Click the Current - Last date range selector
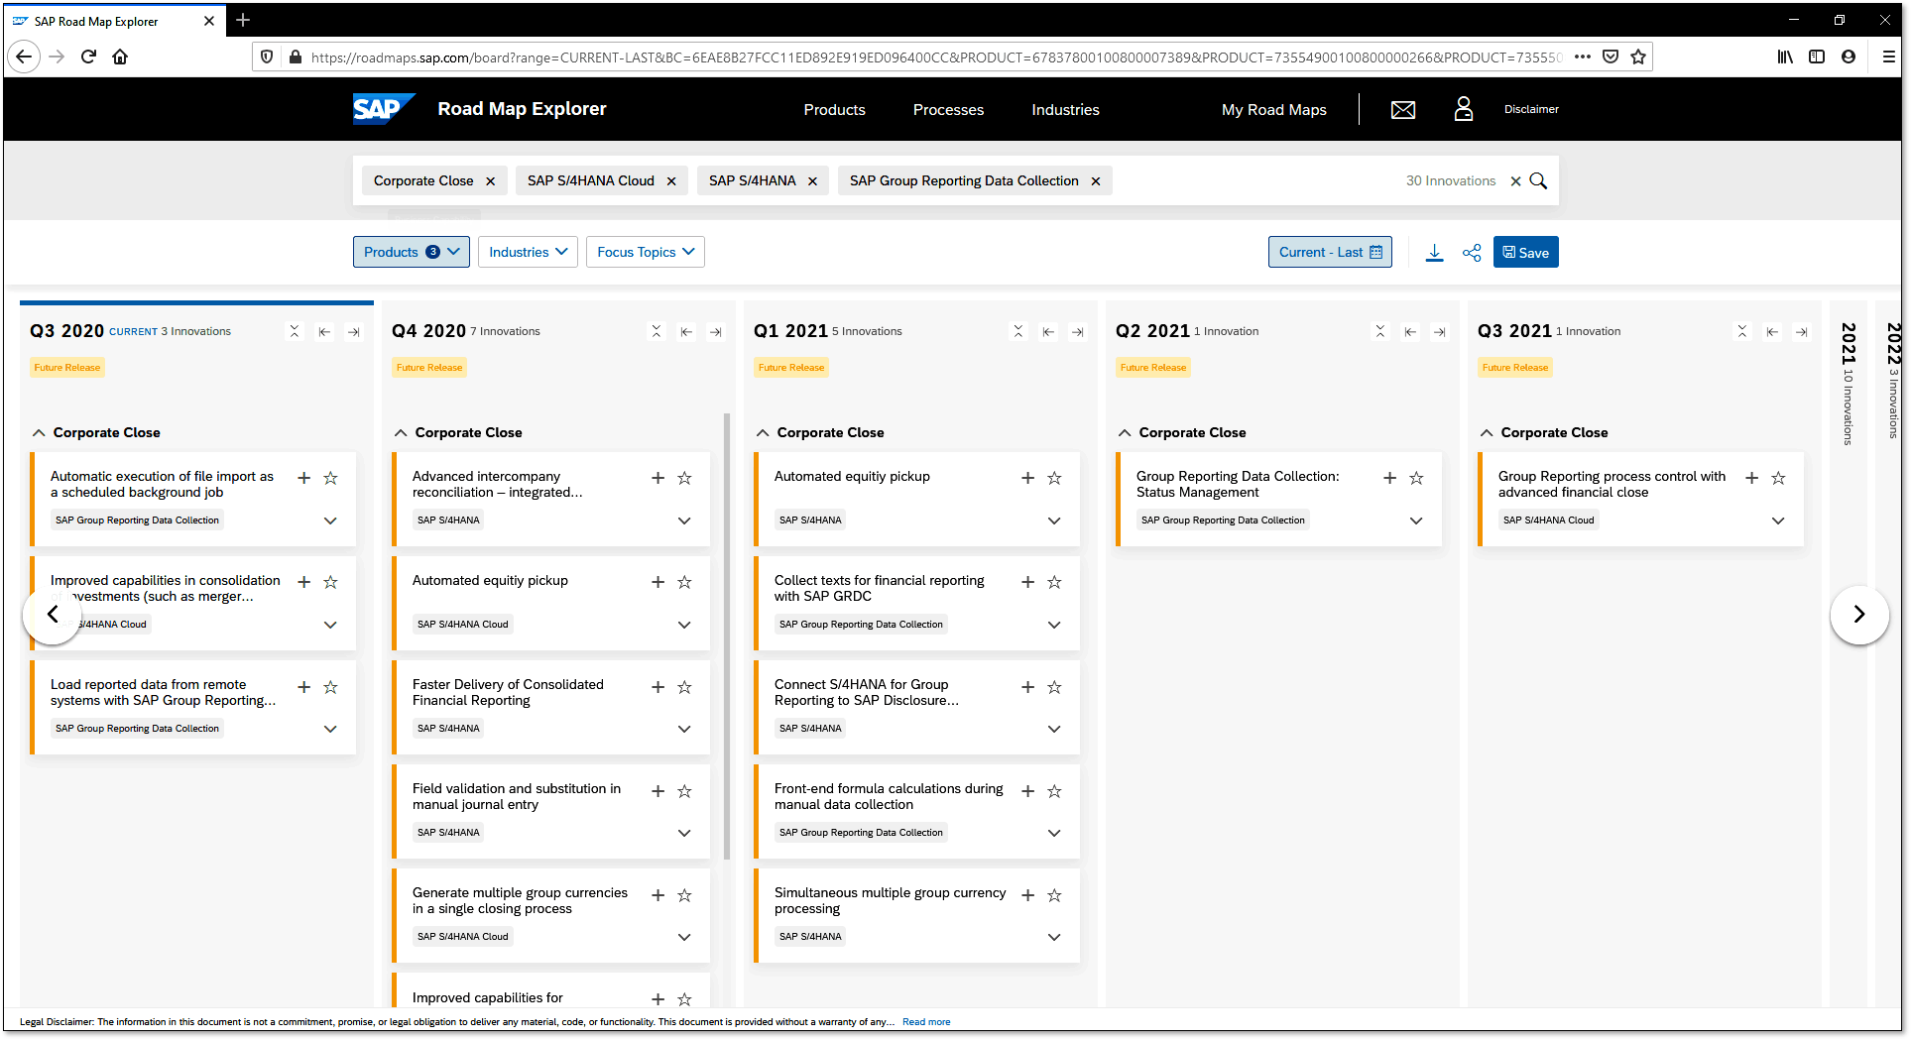Image resolution: width=1911 pixels, height=1040 pixels. (x=1329, y=252)
